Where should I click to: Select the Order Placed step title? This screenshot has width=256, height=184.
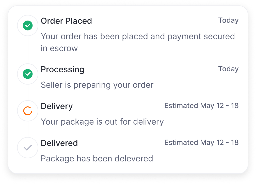[66, 21]
